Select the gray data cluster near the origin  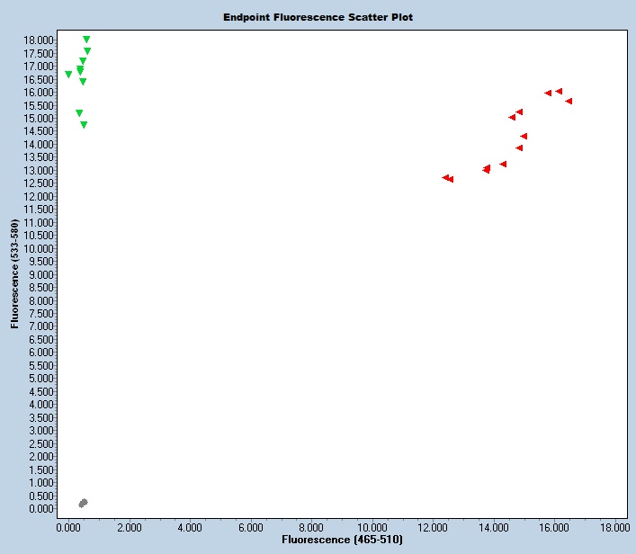click(83, 503)
